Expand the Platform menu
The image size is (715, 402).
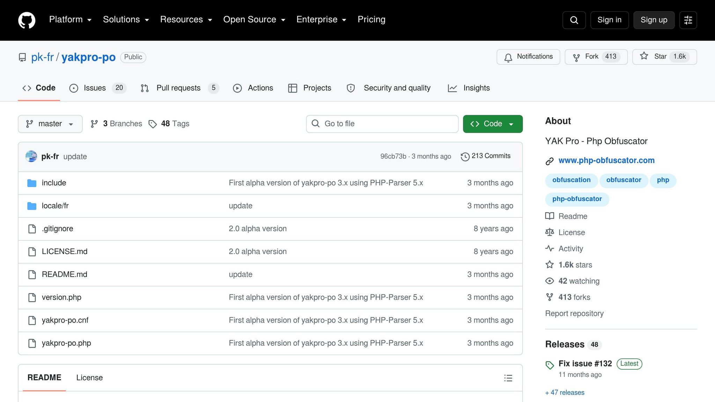click(x=70, y=20)
